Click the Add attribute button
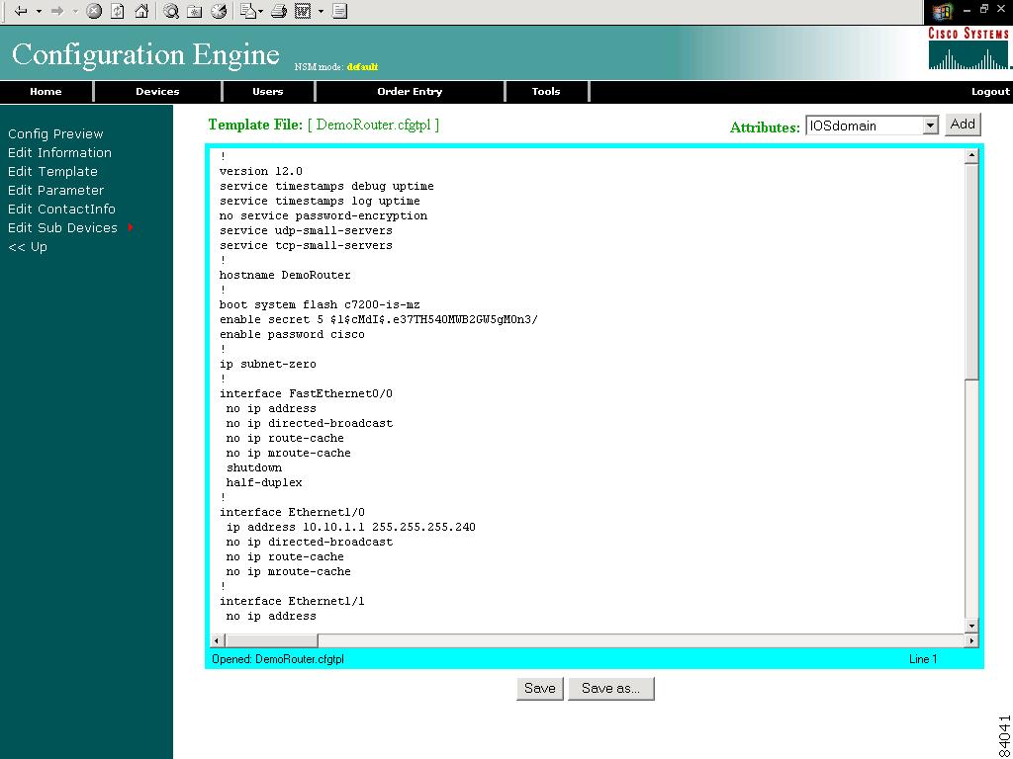The width and height of the screenshot is (1013, 759). (x=963, y=125)
